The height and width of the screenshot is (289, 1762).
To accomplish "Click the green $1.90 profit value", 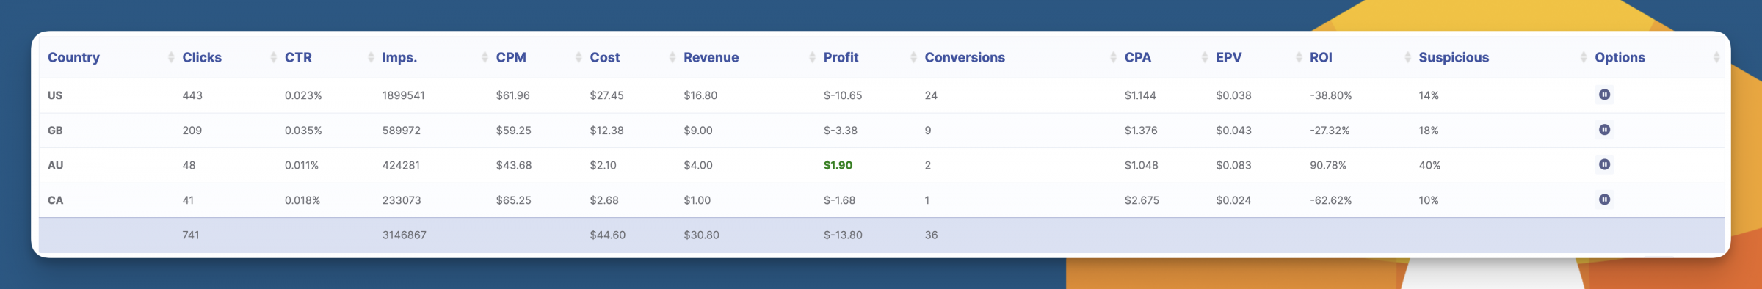I will (838, 165).
